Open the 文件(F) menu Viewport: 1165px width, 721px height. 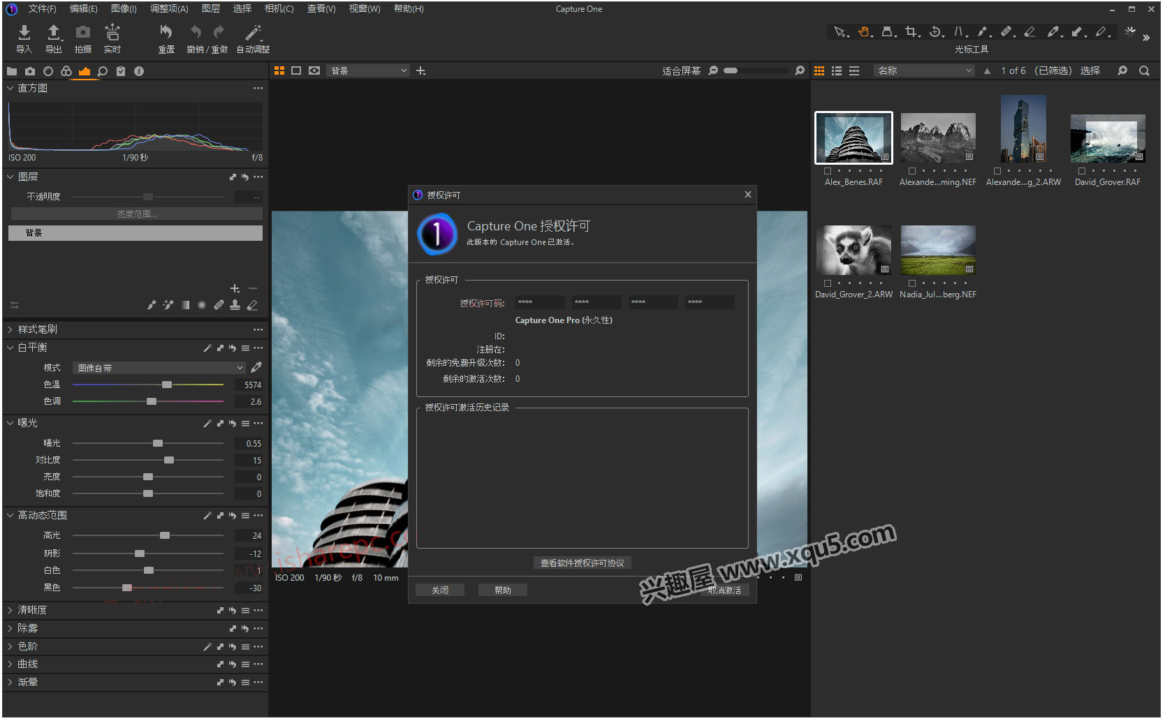pos(42,8)
